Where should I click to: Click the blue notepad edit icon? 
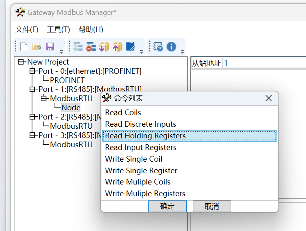[x=130, y=47]
